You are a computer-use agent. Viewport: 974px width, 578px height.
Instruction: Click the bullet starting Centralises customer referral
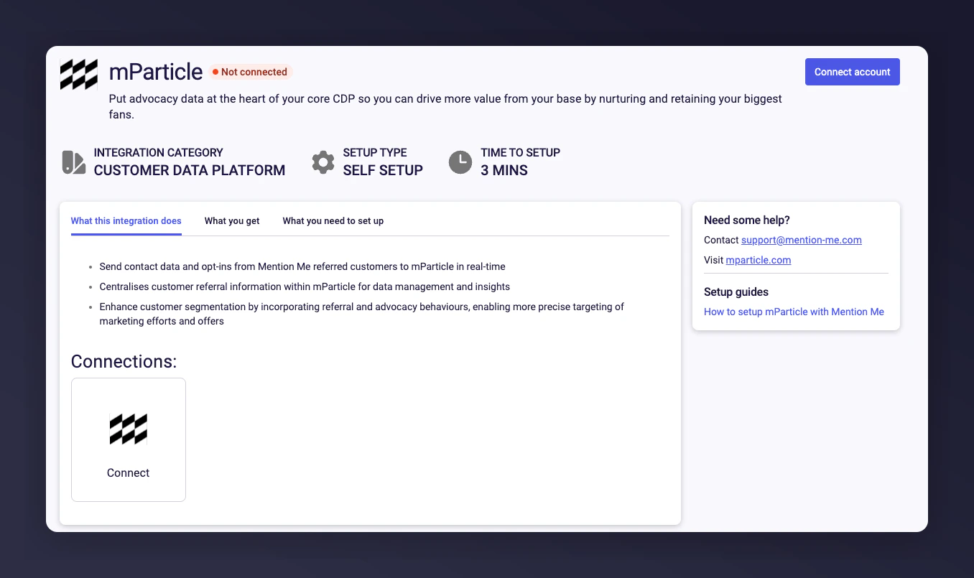coord(305,286)
